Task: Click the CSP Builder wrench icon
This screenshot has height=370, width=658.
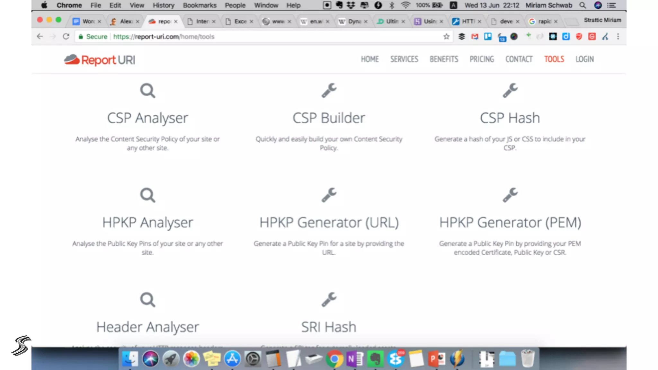Action: (329, 91)
